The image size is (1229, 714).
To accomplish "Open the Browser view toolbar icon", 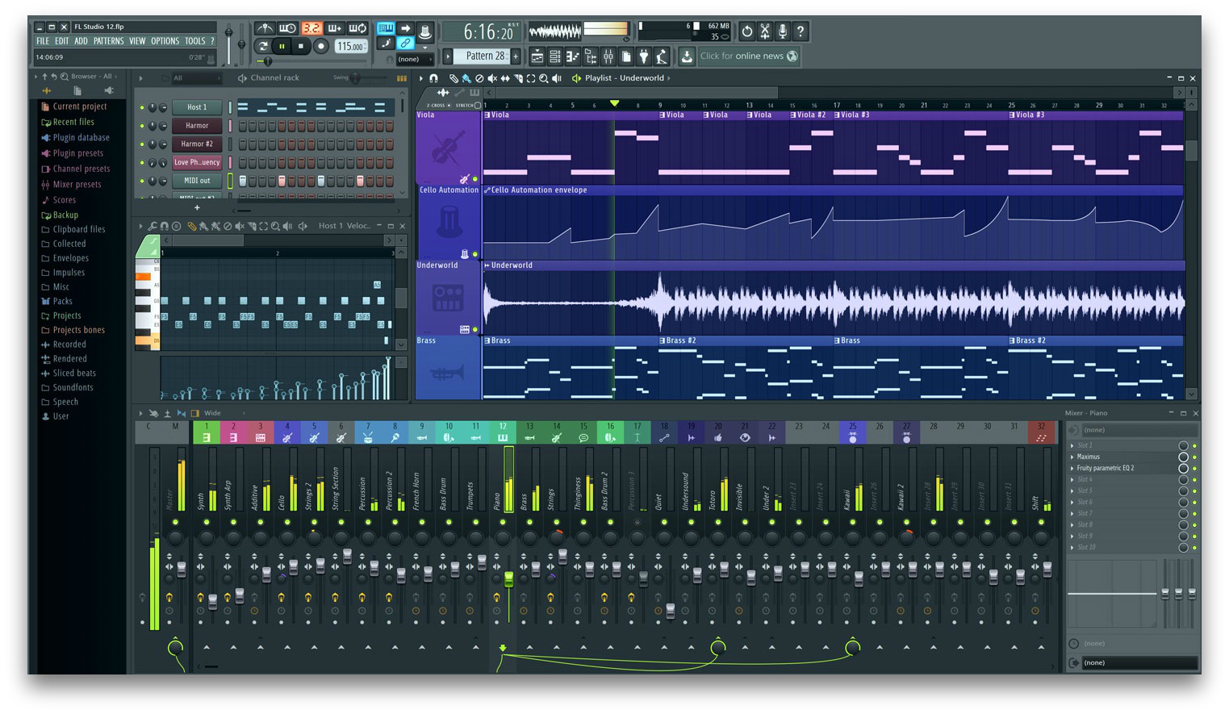I will tap(591, 56).
